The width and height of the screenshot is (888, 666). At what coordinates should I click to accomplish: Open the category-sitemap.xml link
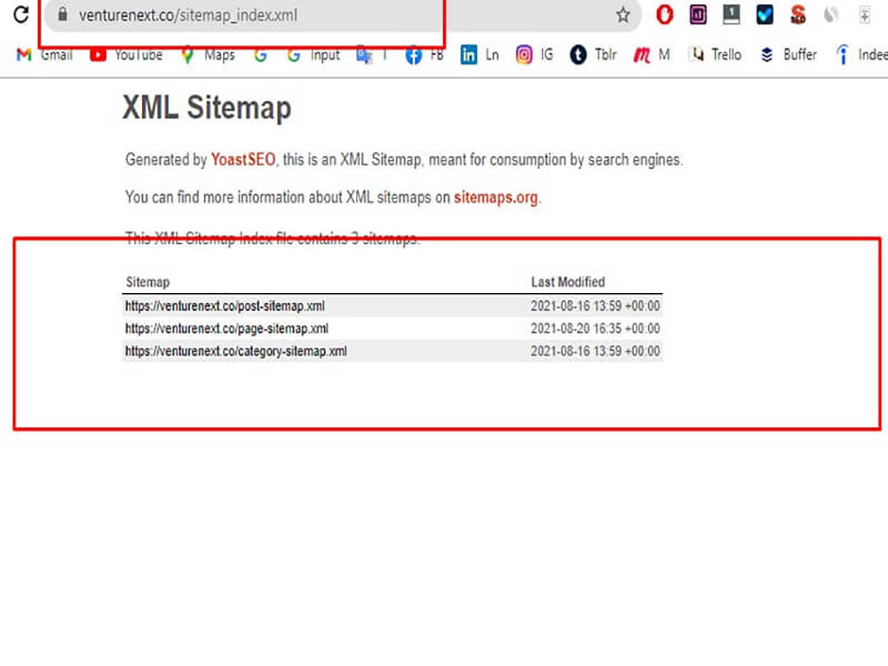[235, 351]
